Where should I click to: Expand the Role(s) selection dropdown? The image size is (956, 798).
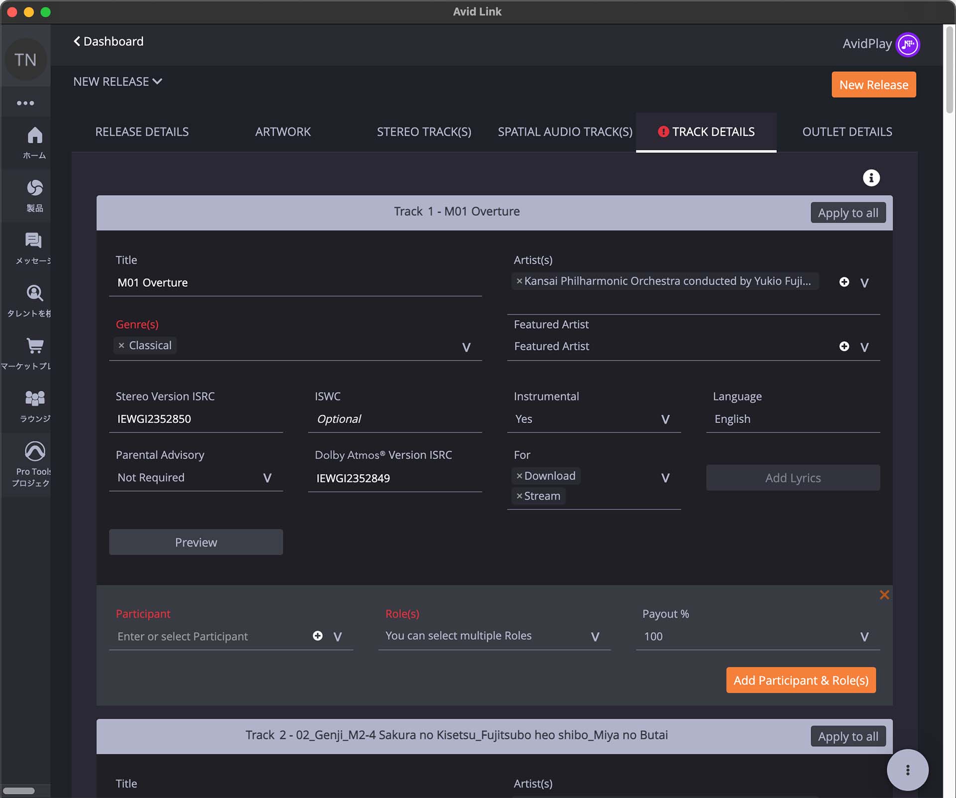click(595, 637)
